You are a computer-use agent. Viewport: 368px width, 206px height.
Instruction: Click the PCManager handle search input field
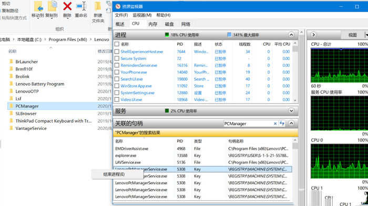248,123
